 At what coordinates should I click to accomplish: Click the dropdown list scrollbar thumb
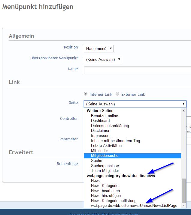point(184,190)
